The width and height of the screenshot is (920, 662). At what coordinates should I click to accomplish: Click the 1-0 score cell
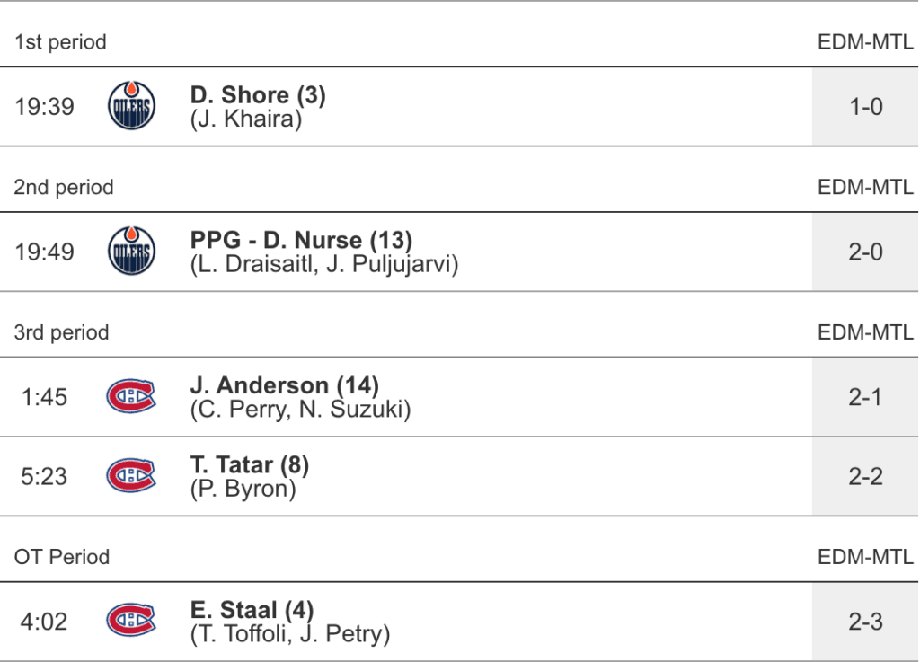865,107
